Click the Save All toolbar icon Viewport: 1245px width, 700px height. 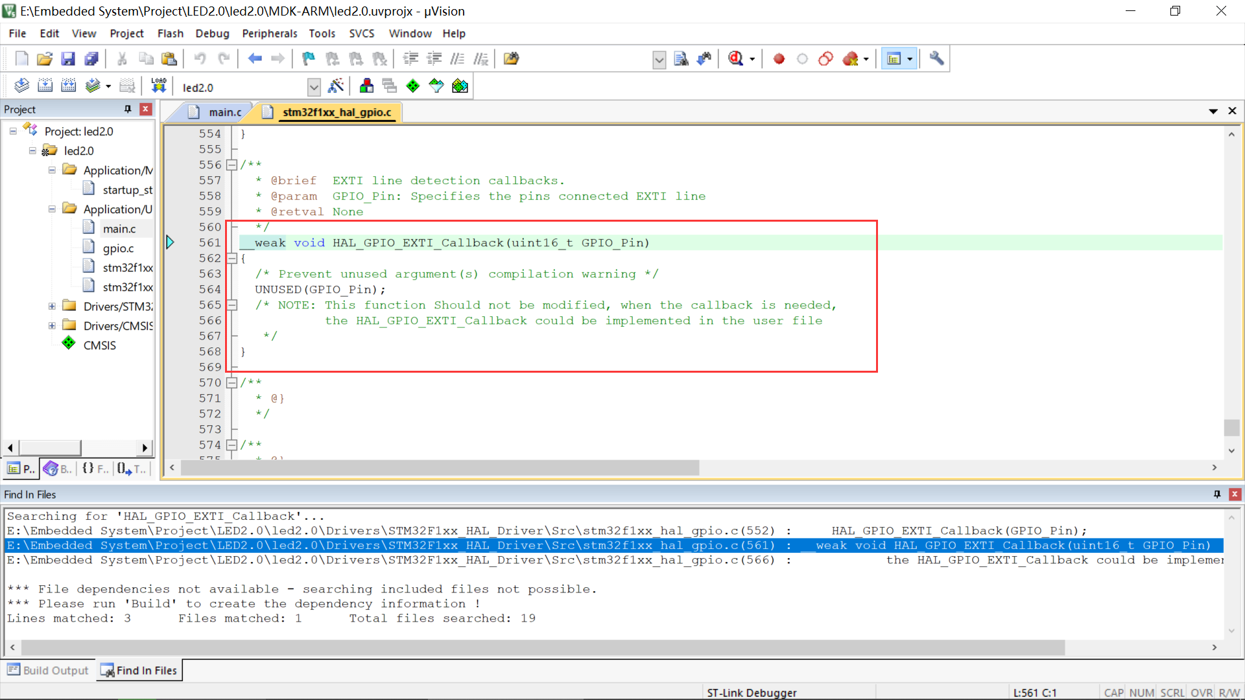tap(91, 59)
